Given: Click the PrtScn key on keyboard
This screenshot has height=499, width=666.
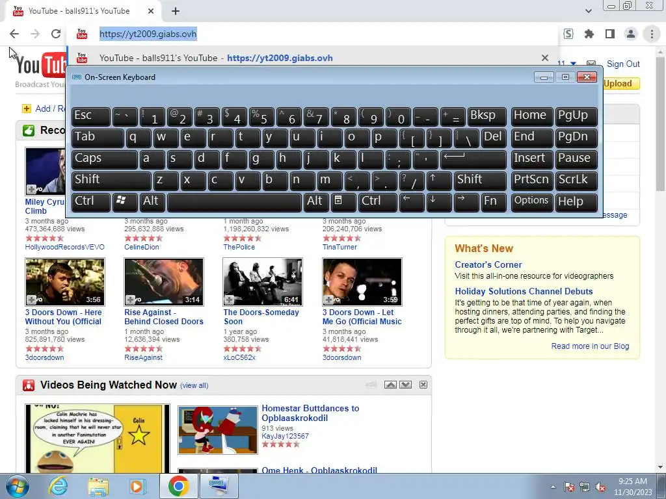Looking at the screenshot, I should point(532,181).
